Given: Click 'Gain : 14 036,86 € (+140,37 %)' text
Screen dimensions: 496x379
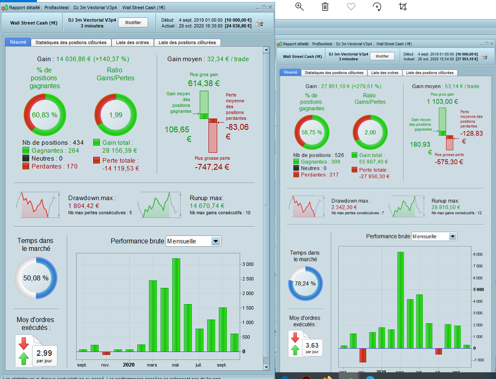Looking at the screenshot, I should pyautogui.click(x=83, y=59).
